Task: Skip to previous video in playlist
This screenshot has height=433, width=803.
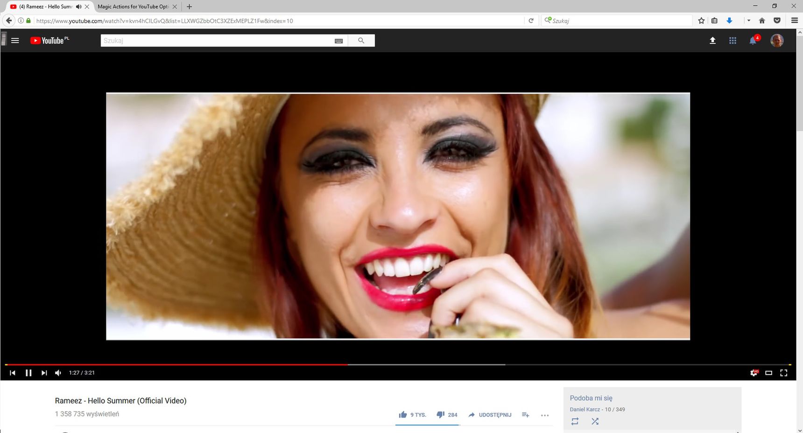Action: (13, 373)
